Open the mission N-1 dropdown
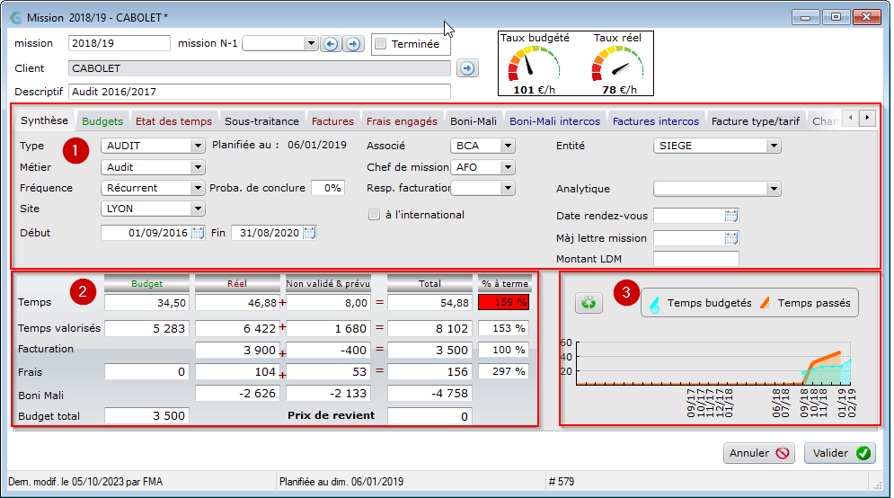 pyautogui.click(x=310, y=43)
